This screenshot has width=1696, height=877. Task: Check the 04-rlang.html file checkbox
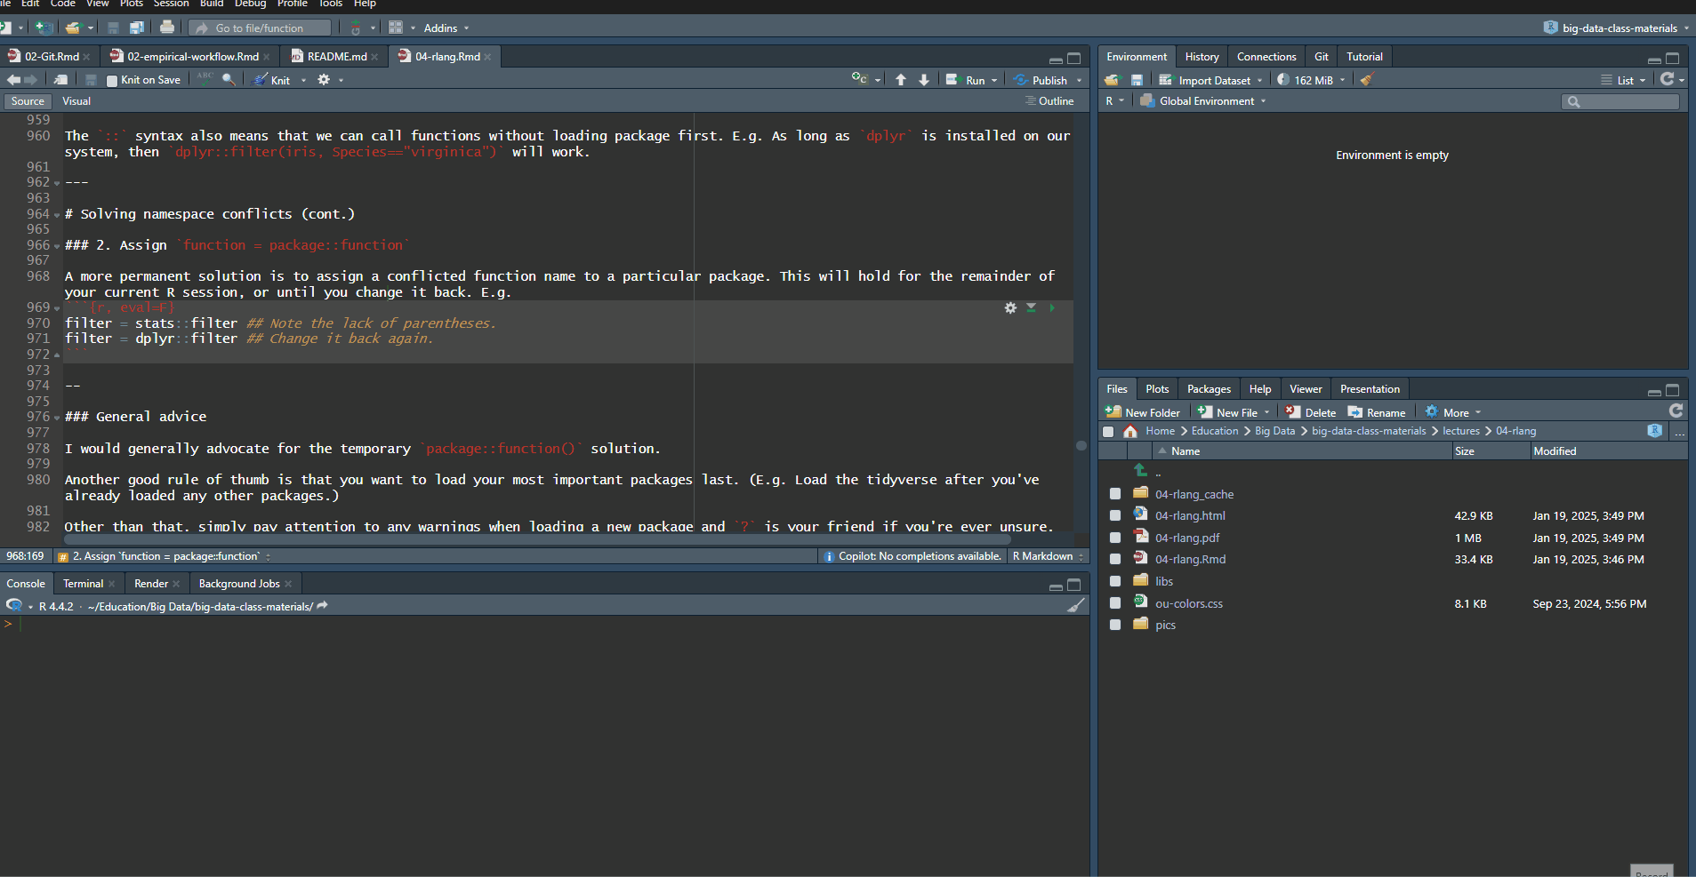[x=1115, y=515]
